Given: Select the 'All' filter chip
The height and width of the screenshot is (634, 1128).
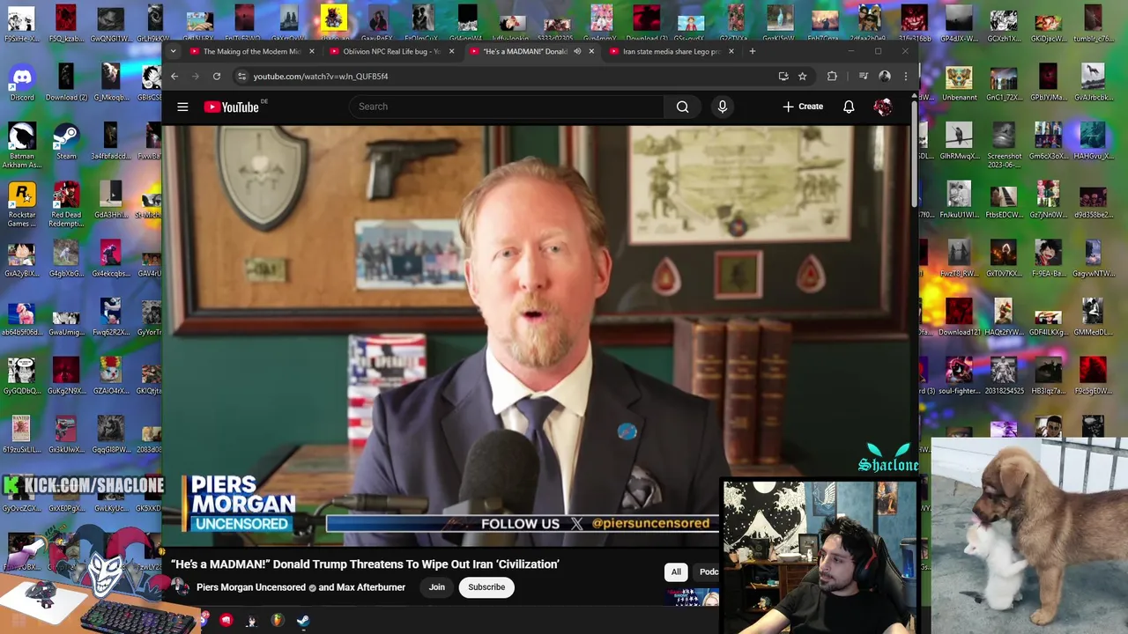Looking at the screenshot, I should click(676, 572).
